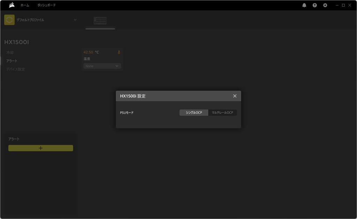Screen dimensions: 357x219
Task: Add a new alert with plus button
Action: click(x=41, y=148)
